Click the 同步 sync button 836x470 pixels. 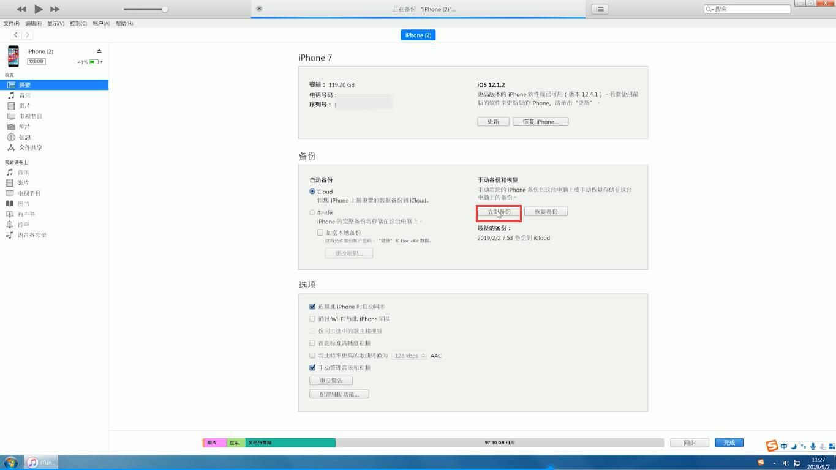click(690, 442)
